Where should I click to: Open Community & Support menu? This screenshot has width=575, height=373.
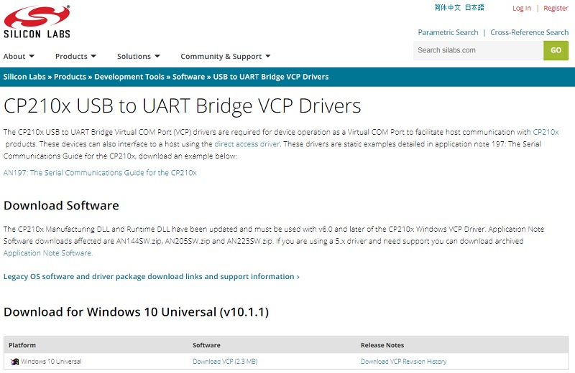tap(225, 57)
